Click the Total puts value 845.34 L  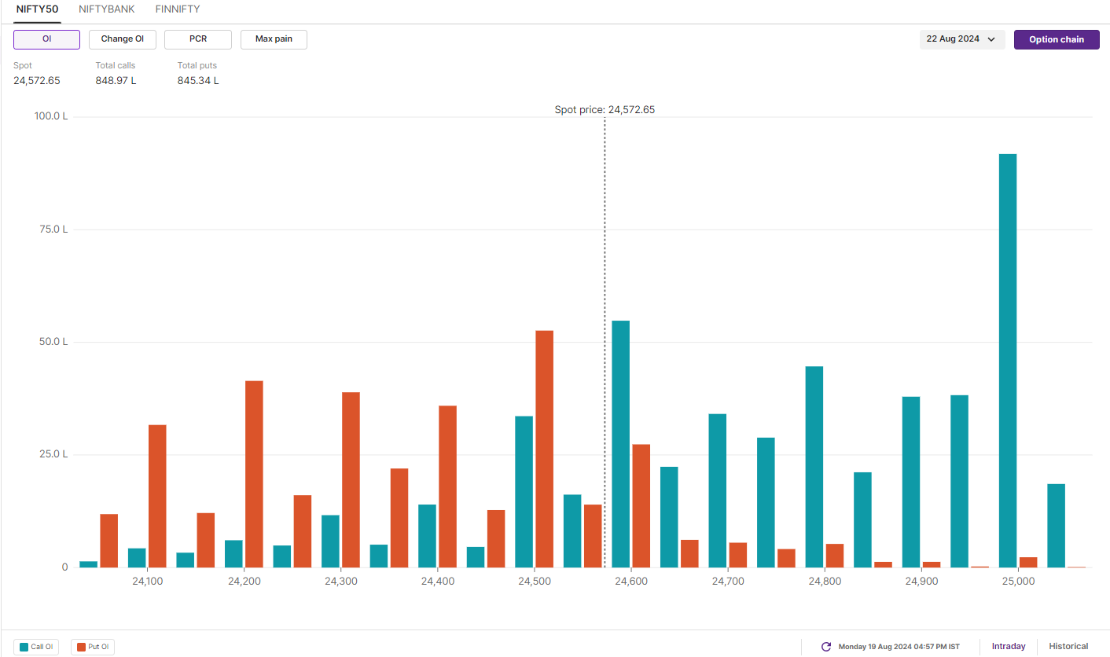(198, 80)
